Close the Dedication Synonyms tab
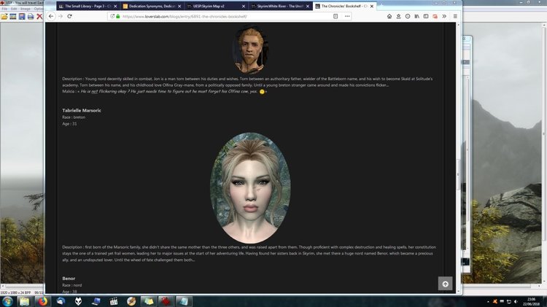 click(x=179, y=7)
